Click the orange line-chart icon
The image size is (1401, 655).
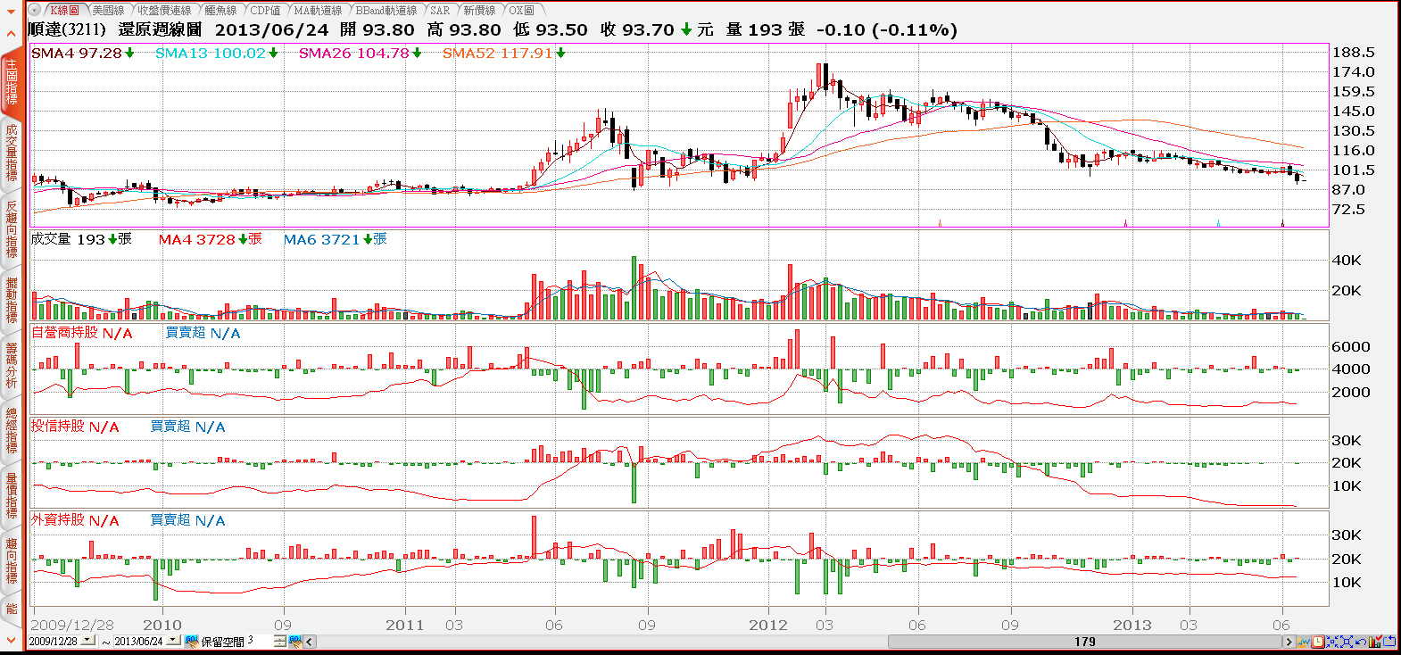pyautogui.click(x=1304, y=642)
